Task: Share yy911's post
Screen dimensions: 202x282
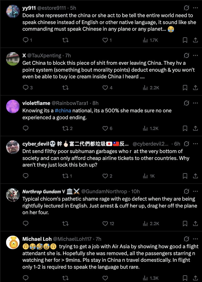Action: pos(195,40)
